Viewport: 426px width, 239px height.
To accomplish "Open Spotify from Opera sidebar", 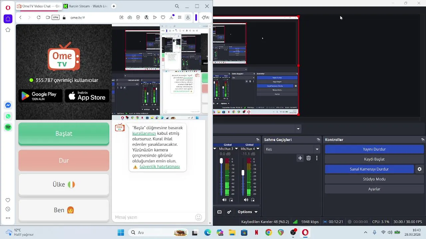I will pos(8,127).
